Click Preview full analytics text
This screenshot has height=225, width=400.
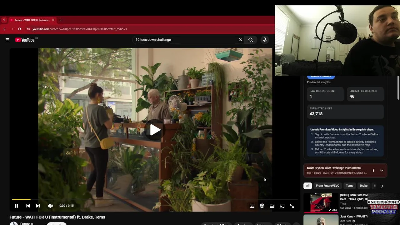[x=319, y=82]
